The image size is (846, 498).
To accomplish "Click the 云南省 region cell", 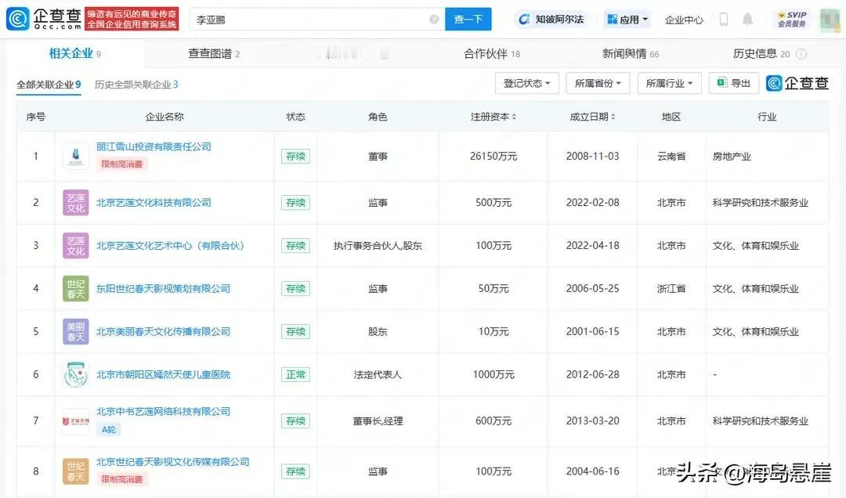I will pyautogui.click(x=671, y=157).
